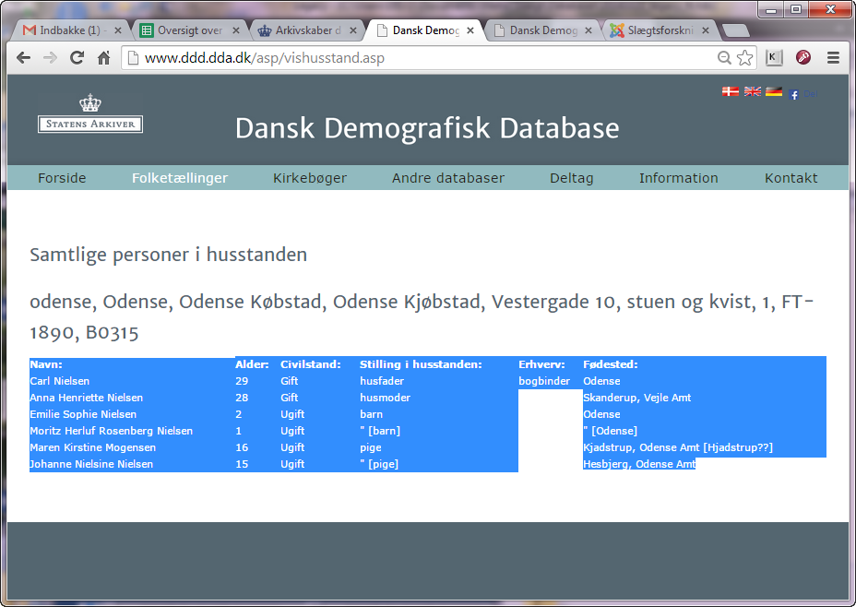Viewport: 856px width, 607px height.
Task: Click the Fødested: column header
Action: (x=611, y=364)
